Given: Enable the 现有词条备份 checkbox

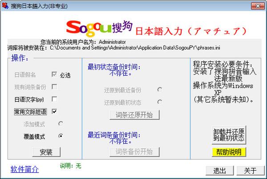Looking at the screenshot, I should point(55,87).
